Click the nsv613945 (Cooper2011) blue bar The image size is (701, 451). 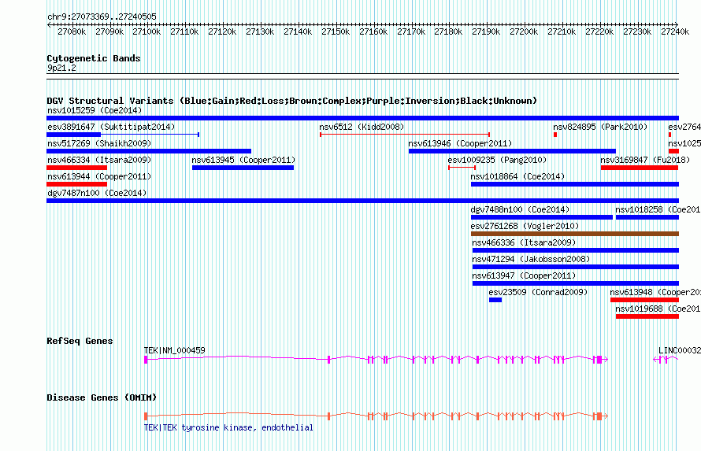(243, 168)
